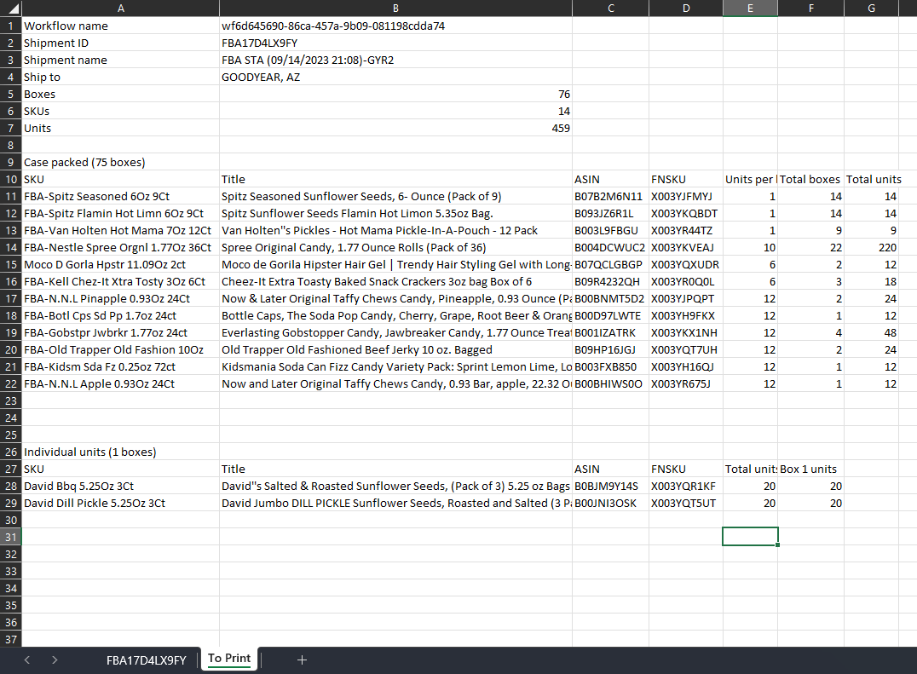The width and height of the screenshot is (917, 674).
Task: Click Spree Original Candy title cell
Action: click(x=396, y=247)
